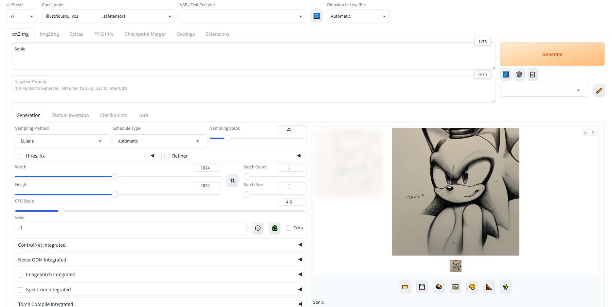This screenshot has height=307, width=612.
Task: Adjust the Batch Count slider
Action: pyautogui.click(x=274, y=177)
